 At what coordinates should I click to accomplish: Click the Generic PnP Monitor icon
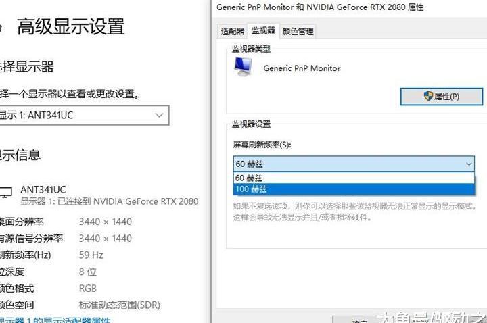(243, 67)
